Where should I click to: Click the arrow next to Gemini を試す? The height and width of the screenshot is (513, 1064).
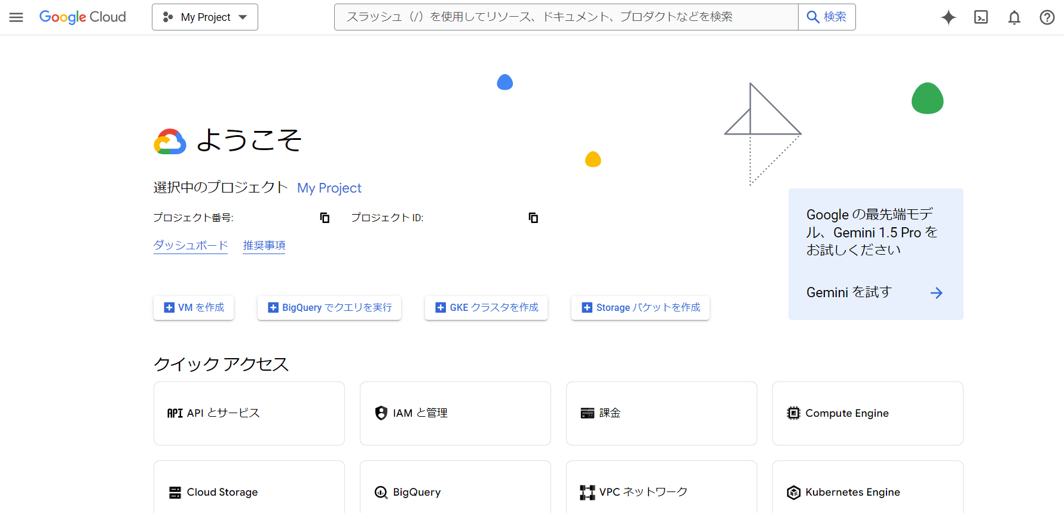coord(936,292)
